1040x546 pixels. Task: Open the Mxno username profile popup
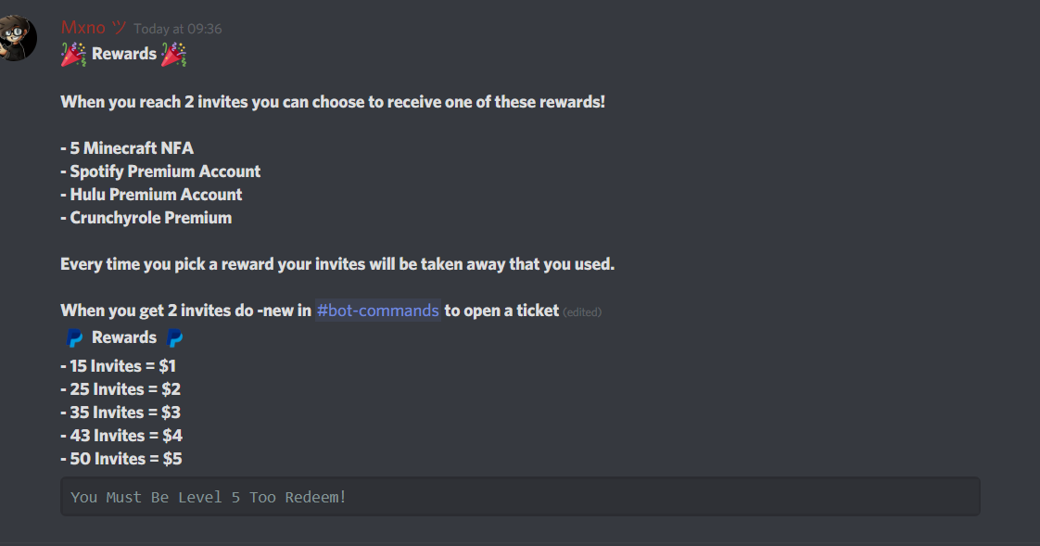83,28
